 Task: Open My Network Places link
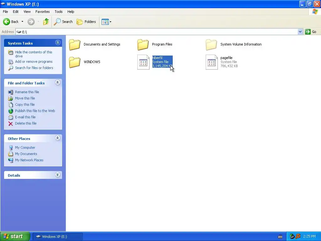(29, 160)
